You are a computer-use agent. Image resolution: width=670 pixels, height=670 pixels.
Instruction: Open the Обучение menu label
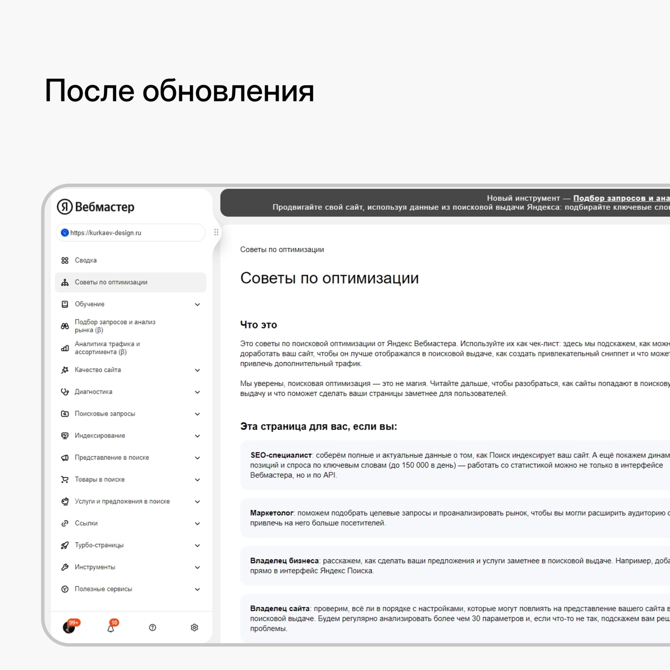coord(89,304)
